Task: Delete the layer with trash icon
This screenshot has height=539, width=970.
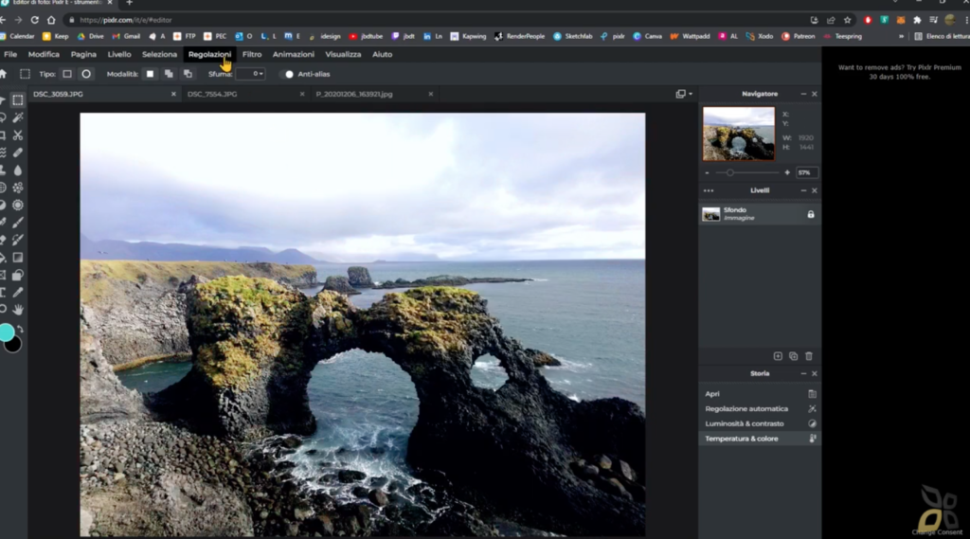Action: tap(809, 356)
